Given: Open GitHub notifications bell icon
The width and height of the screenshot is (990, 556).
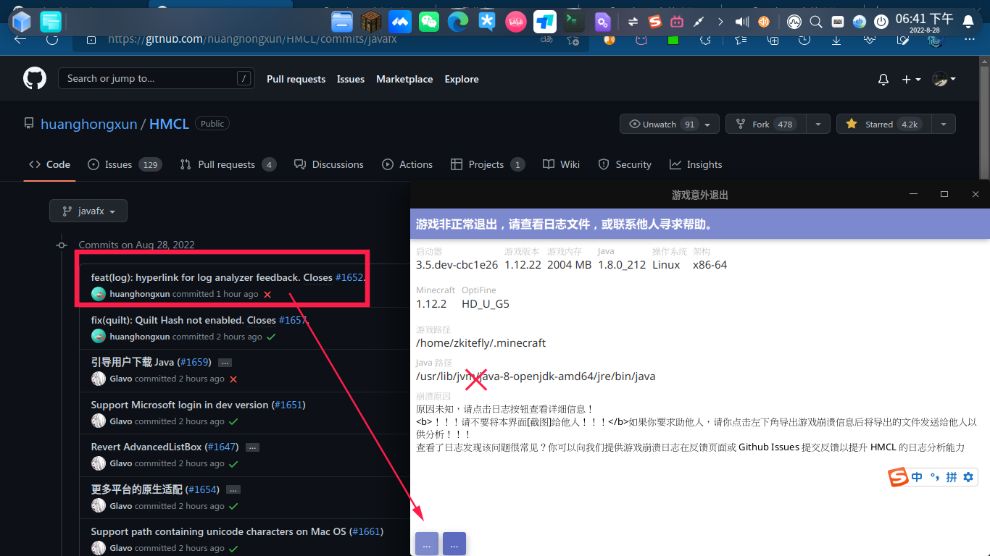Looking at the screenshot, I should click(883, 79).
